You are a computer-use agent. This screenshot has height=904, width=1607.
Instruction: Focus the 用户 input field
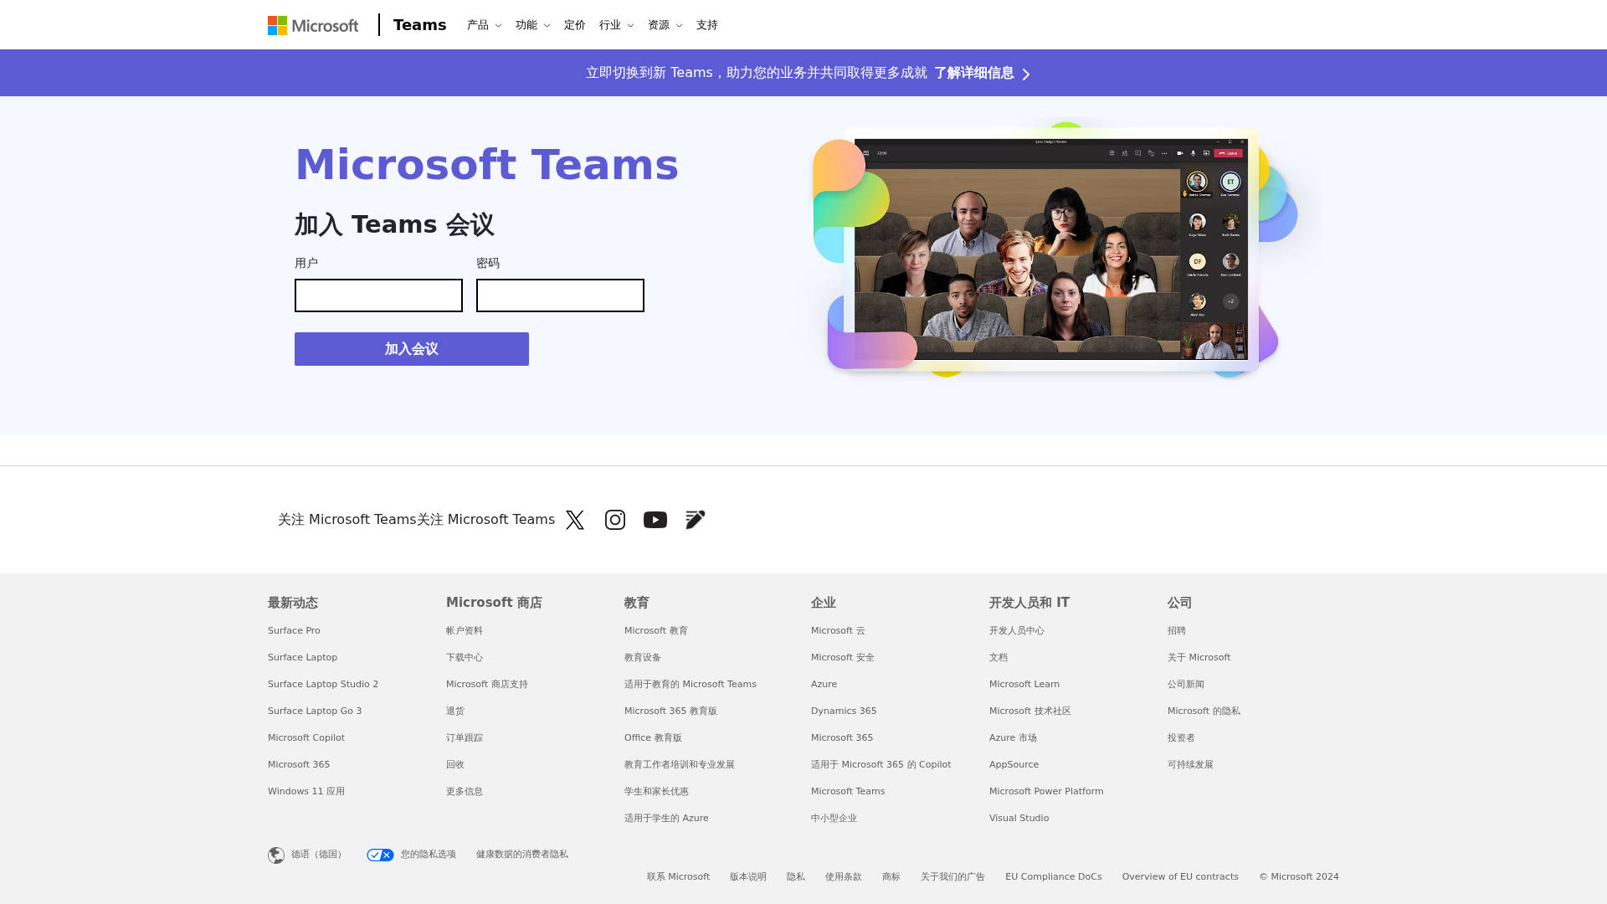point(378,295)
